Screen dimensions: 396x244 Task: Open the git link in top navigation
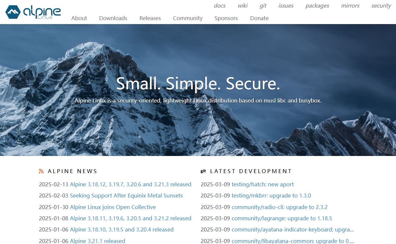[263, 6]
